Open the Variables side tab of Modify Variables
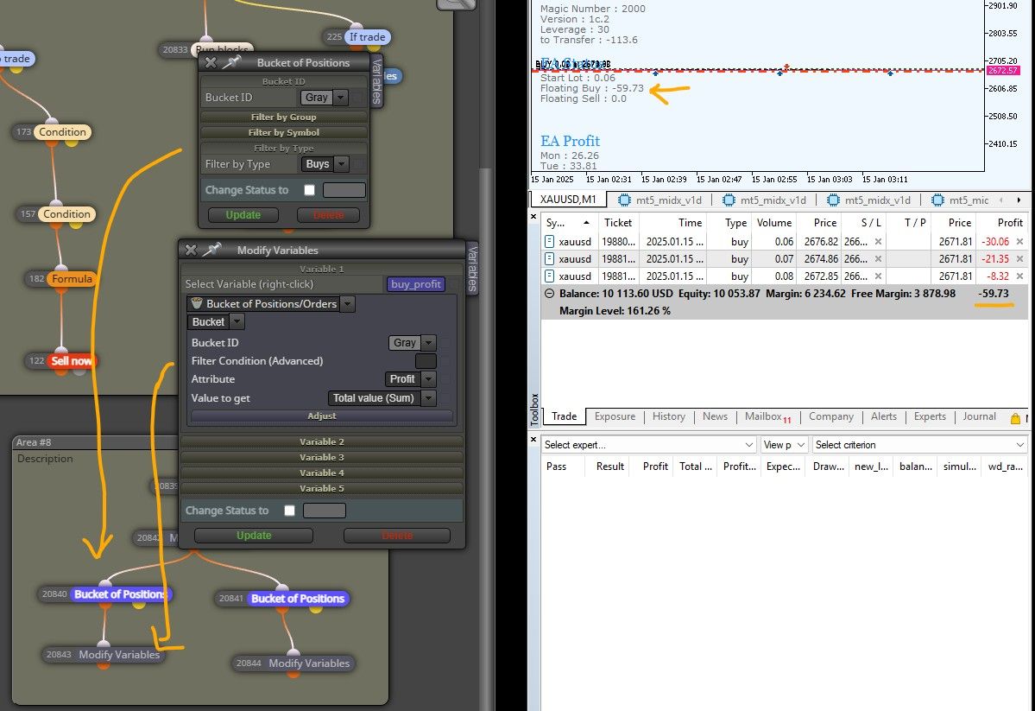Image resolution: width=1035 pixels, height=711 pixels. coord(473,269)
